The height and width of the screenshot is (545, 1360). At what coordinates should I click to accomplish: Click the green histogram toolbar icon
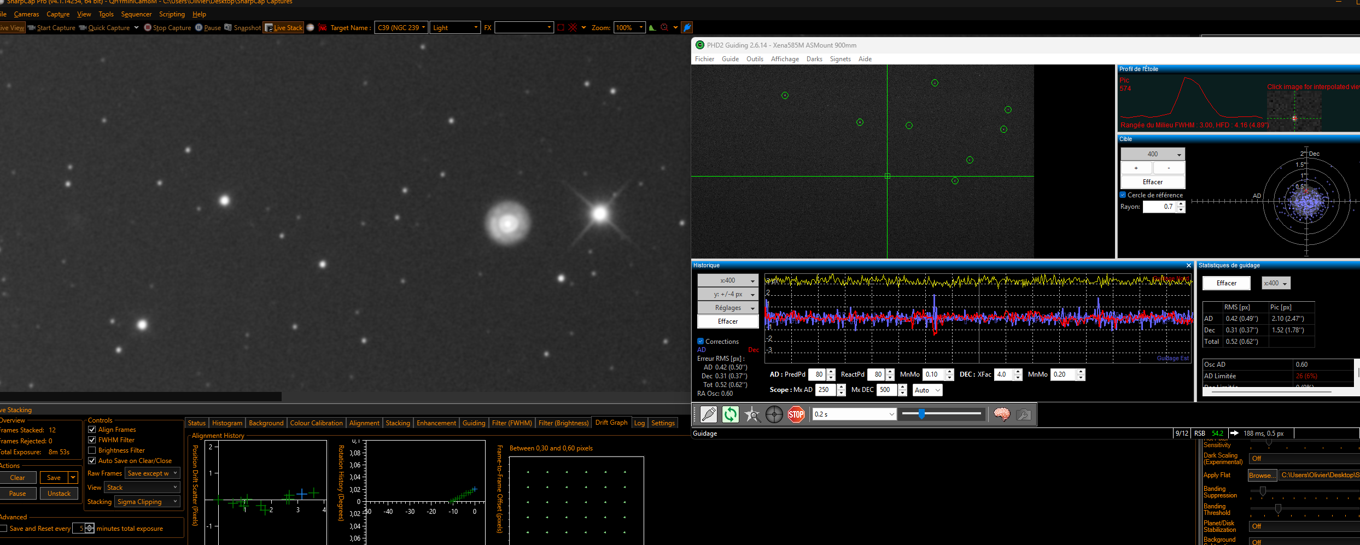[652, 27]
